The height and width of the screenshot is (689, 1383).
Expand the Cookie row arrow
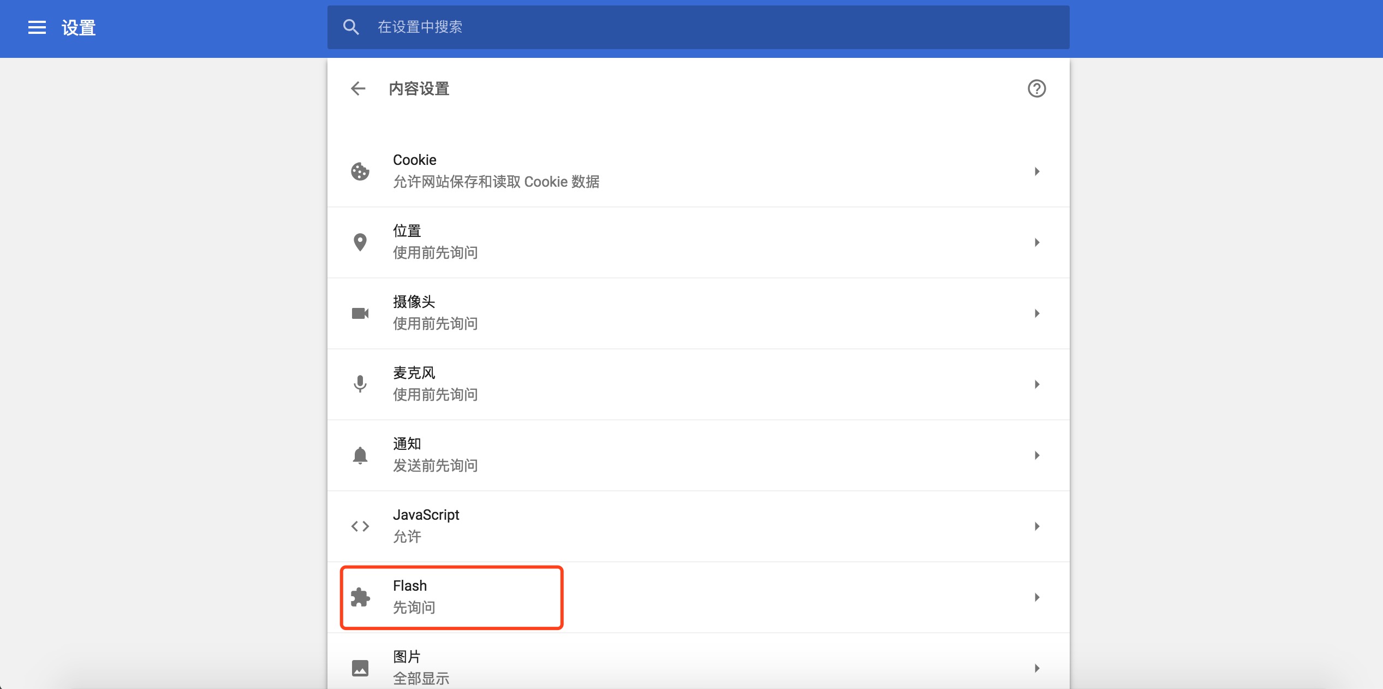(x=1037, y=171)
